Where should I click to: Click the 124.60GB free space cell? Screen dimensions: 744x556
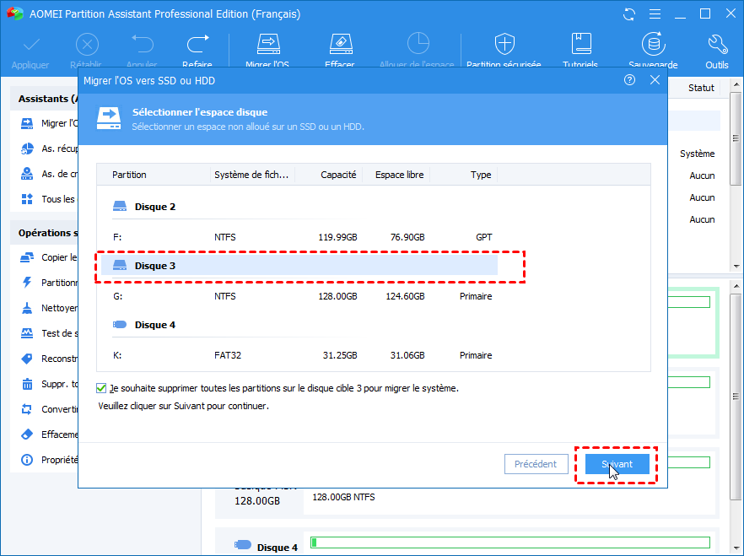[405, 296]
